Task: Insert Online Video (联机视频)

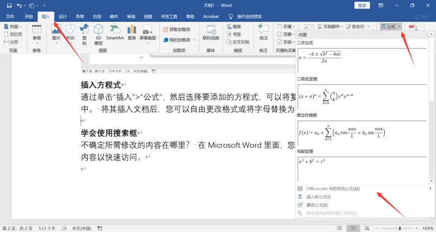Action: [x=211, y=33]
